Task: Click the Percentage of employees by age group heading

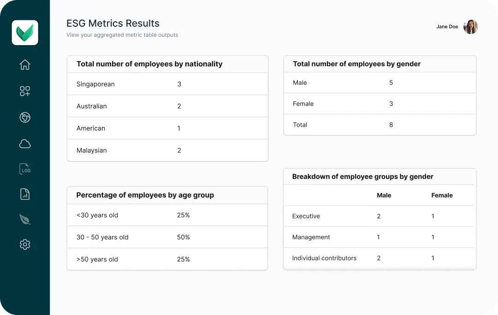Action: tap(145, 195)
